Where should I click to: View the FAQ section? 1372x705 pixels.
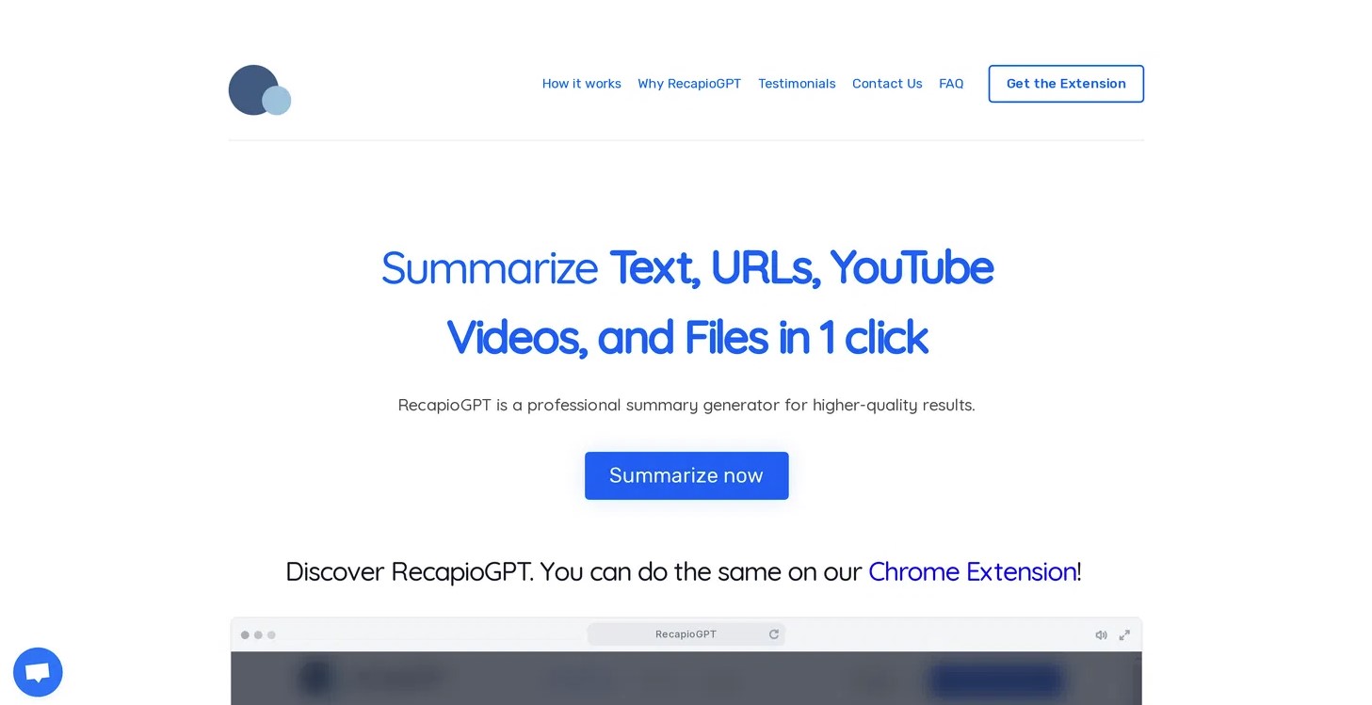(951, 84)
